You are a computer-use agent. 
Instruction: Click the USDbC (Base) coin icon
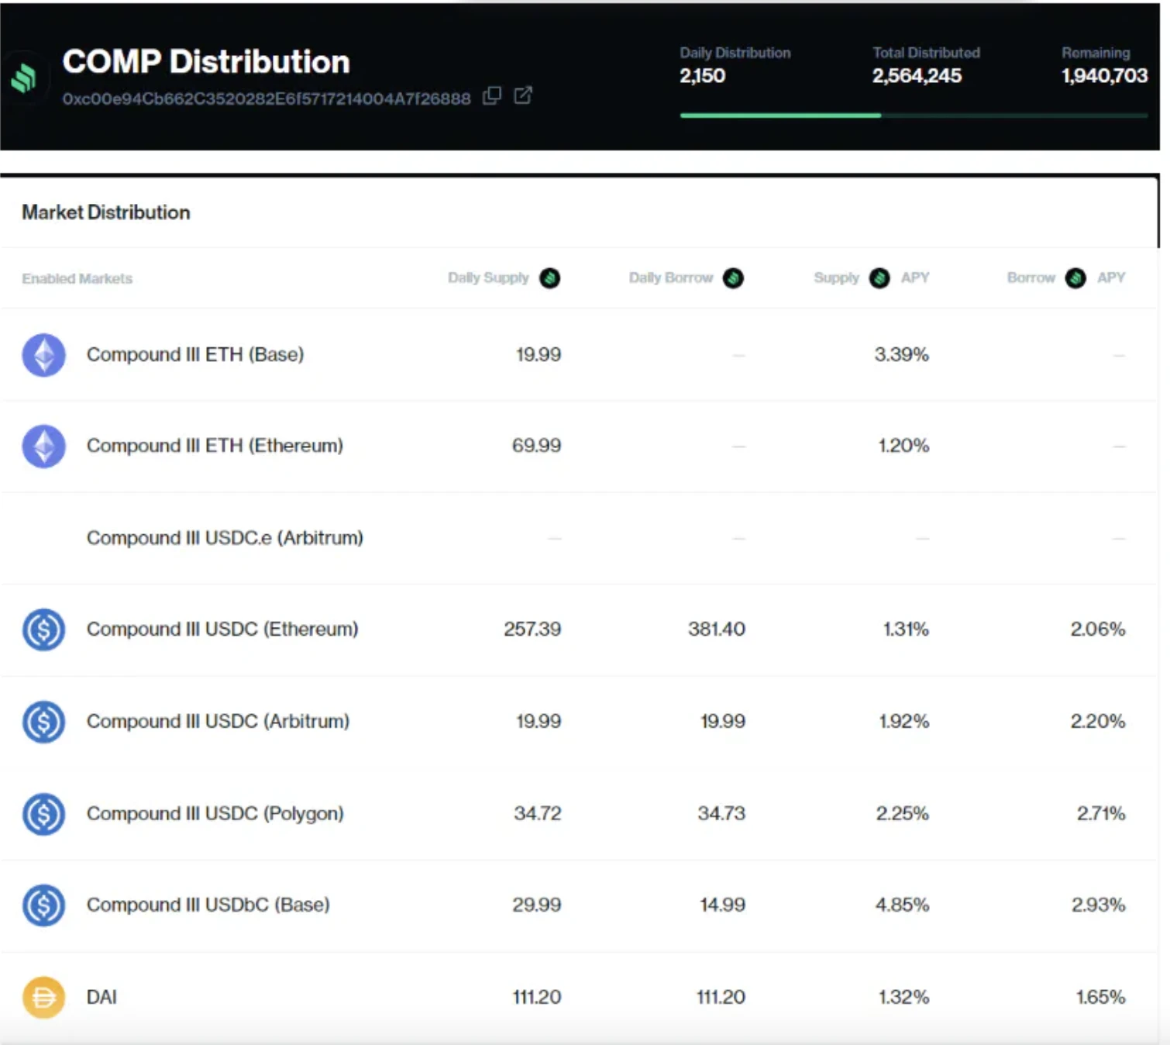[x=43, y=905]
